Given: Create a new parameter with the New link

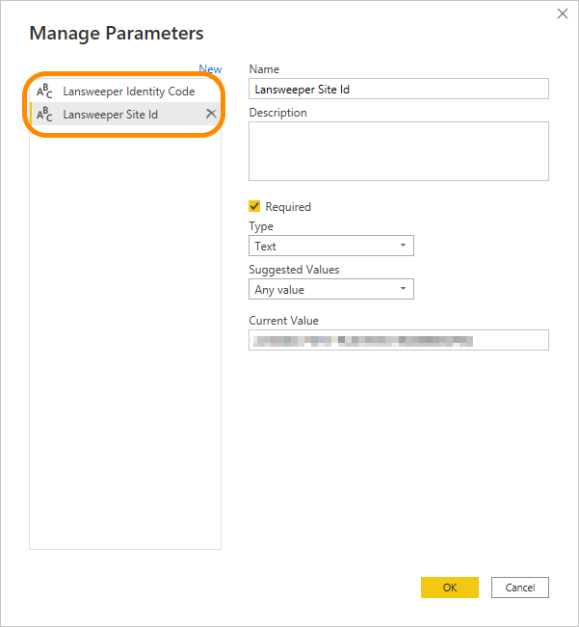Looking at the screenshot, I should [210, 69].
